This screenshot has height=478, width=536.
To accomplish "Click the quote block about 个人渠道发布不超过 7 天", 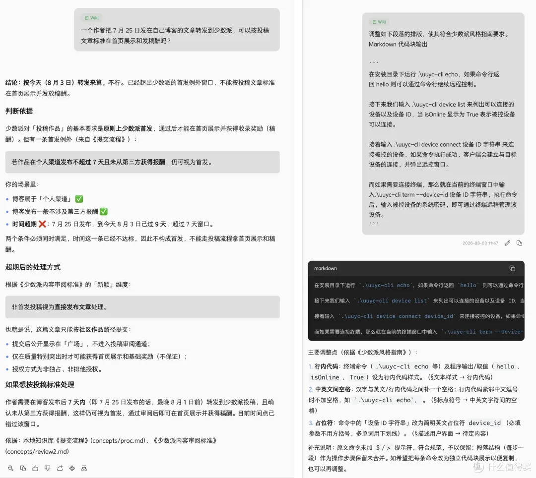I will tap(142, 162).
